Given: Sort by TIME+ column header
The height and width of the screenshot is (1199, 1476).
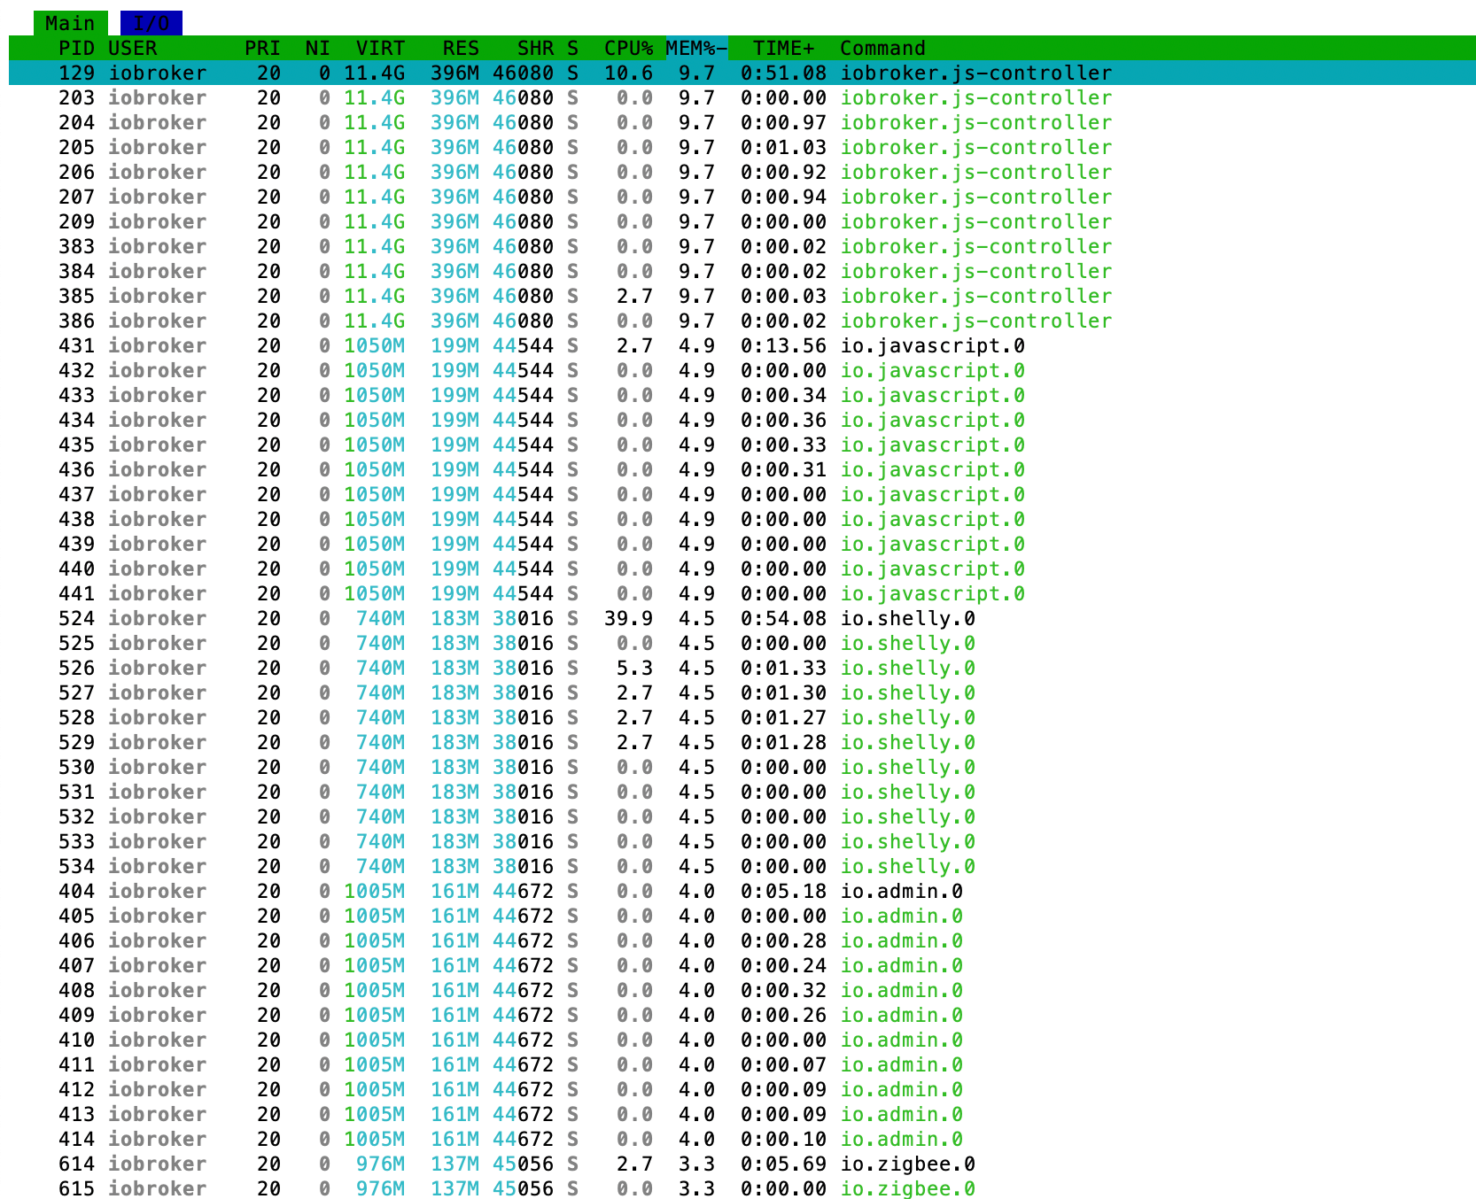Looking at the screenshot, I should click(784, 48).
